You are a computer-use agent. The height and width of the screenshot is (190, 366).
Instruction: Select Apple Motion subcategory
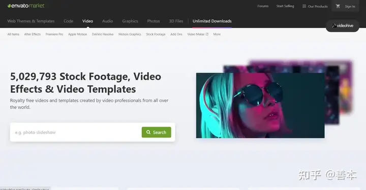click(x=77, y=35)
